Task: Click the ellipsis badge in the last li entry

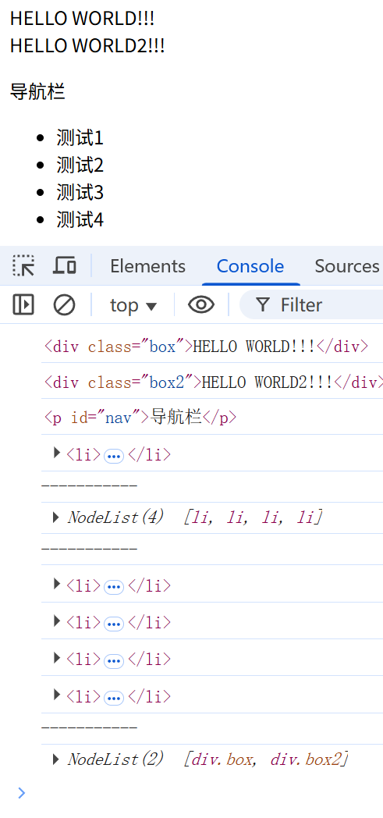Action: (x=114, y=698)
